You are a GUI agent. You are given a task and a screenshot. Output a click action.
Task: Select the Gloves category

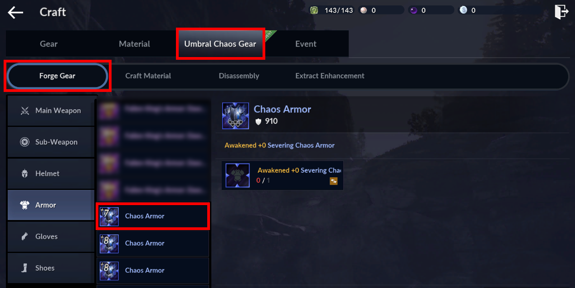tap(51, 236)
